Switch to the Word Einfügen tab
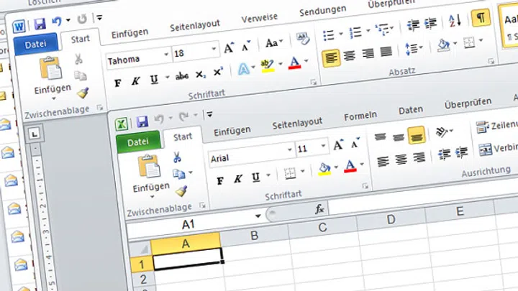This screenshot has height=291, width=518. (x=129, y=34)
